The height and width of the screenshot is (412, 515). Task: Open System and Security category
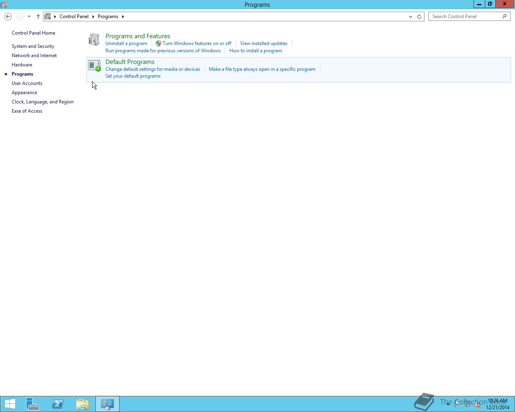point(33,46)
